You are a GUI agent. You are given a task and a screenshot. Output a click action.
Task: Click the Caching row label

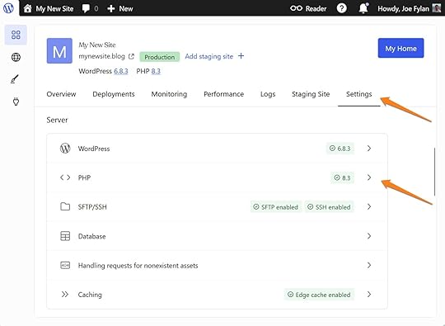coord(90,295)
